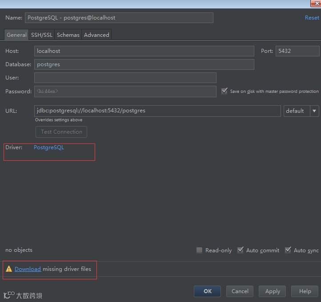321x302 pixels.
Task: Open the PostgreSQL driver link
Action: 49,147
